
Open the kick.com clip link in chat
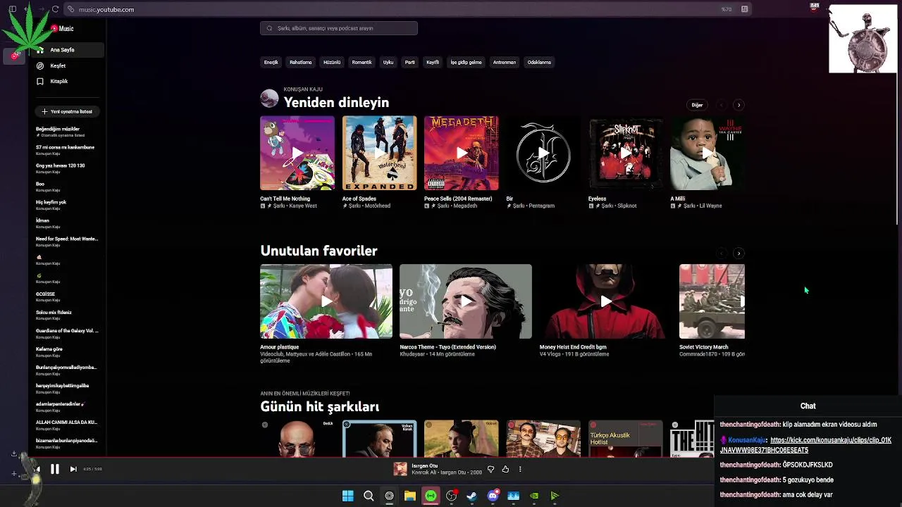tap(805, 445)
